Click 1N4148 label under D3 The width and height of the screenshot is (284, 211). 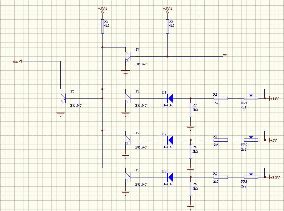click(x=168, y=184)
